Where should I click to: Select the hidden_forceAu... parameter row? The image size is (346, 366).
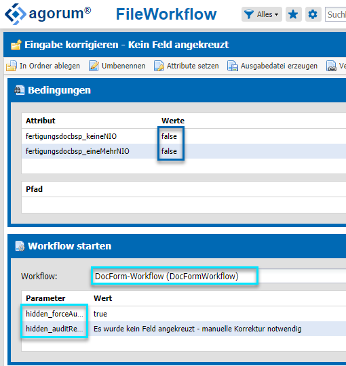click(184, 314)
